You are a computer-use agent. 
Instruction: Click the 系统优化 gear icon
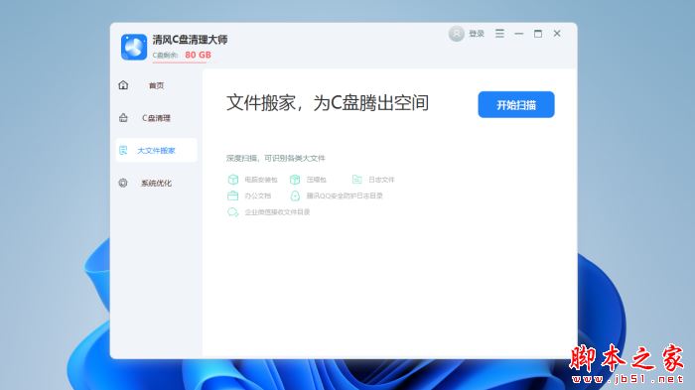pos(123,183)
